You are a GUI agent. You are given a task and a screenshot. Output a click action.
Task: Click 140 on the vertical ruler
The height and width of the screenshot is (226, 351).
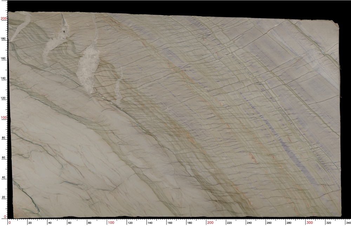pyautogui.click(x=3, y=78)
